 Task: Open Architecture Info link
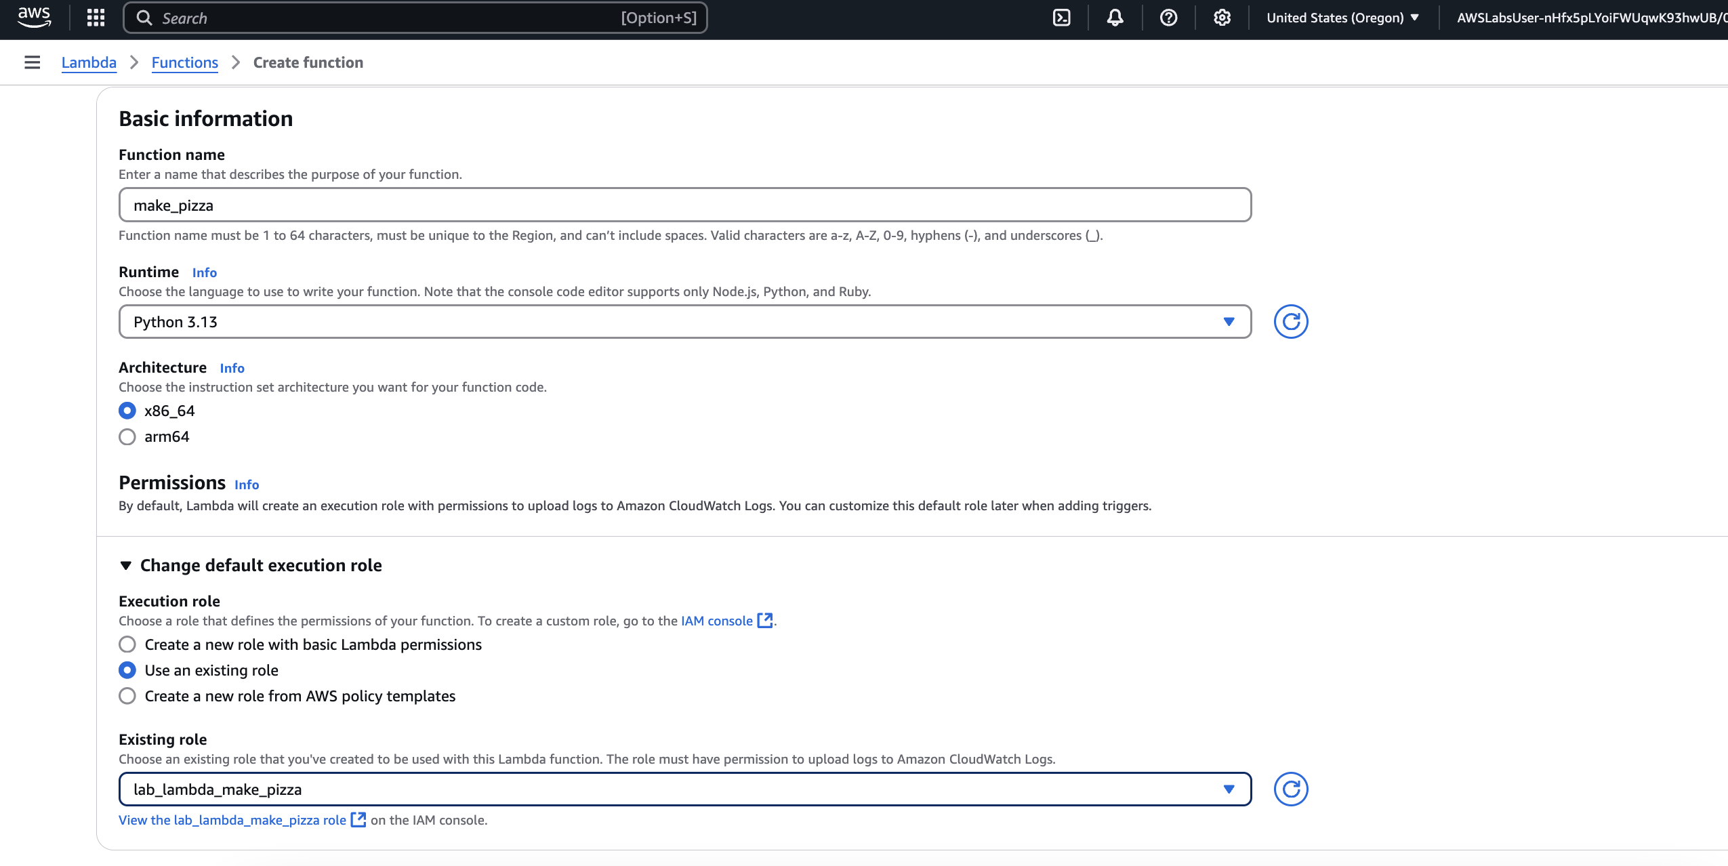click(232, 368)
